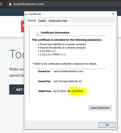Click the 'Issued by:' label
This screenshot has height=133, width=121.
(x=45, y=81)
